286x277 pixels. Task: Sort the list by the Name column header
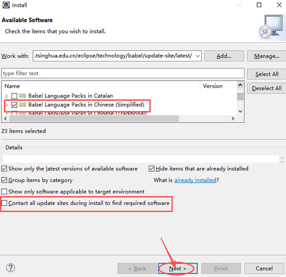pyautogui.click(x=95, y=86)
